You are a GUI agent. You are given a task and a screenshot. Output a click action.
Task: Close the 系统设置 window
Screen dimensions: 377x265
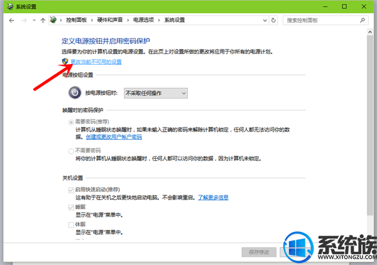[364, 6]
